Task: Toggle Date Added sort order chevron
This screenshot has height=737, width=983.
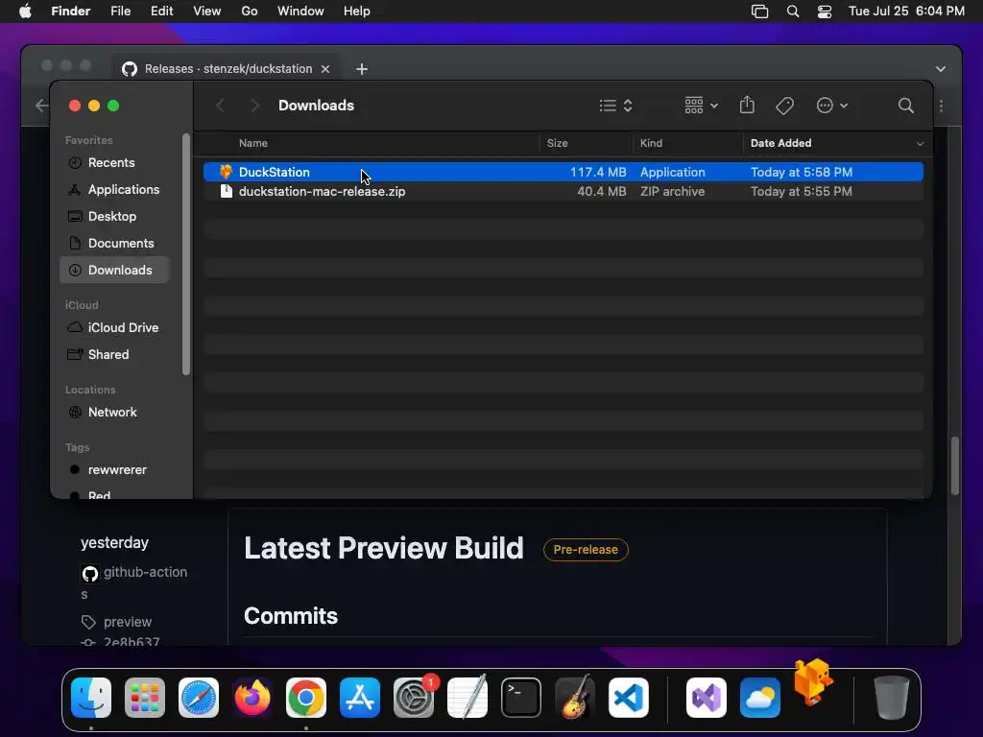Action: pyautogui.click(x=920, y=144)
